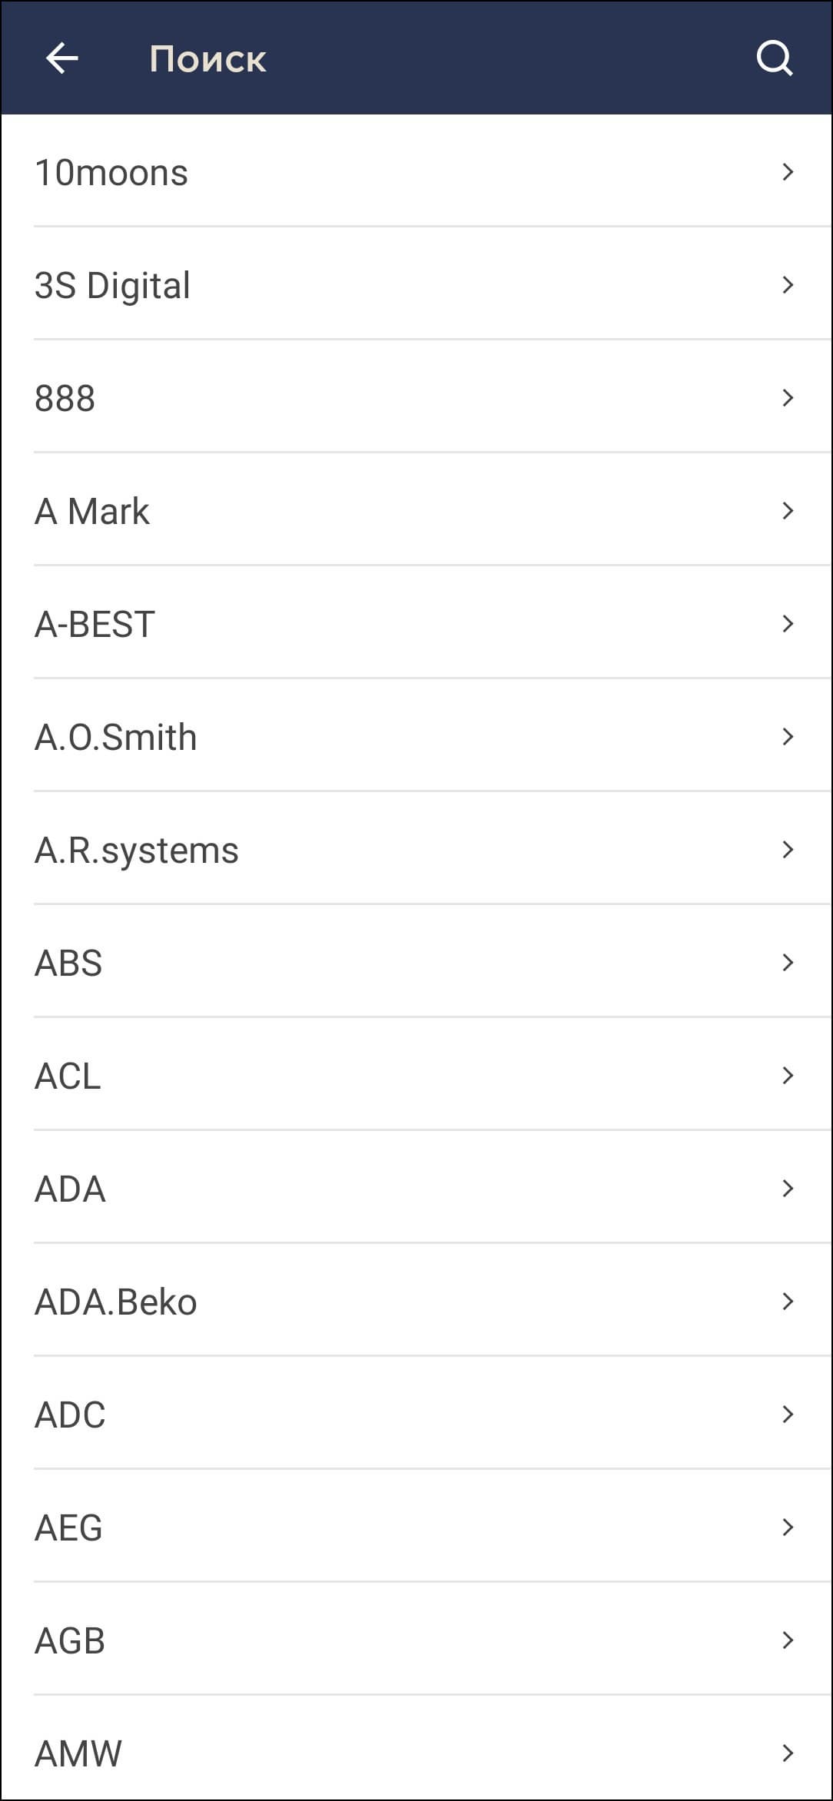Select the ADA brand entry
The height and width of the screenshot is (1801, 833).
click(x=71, y=1189)
